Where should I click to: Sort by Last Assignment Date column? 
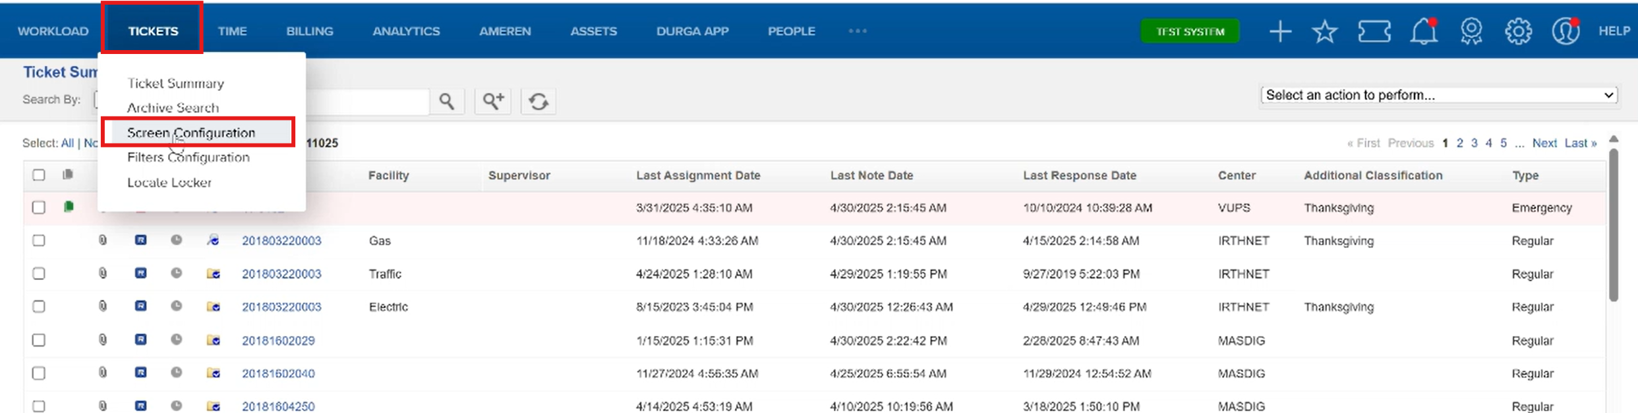698,175
